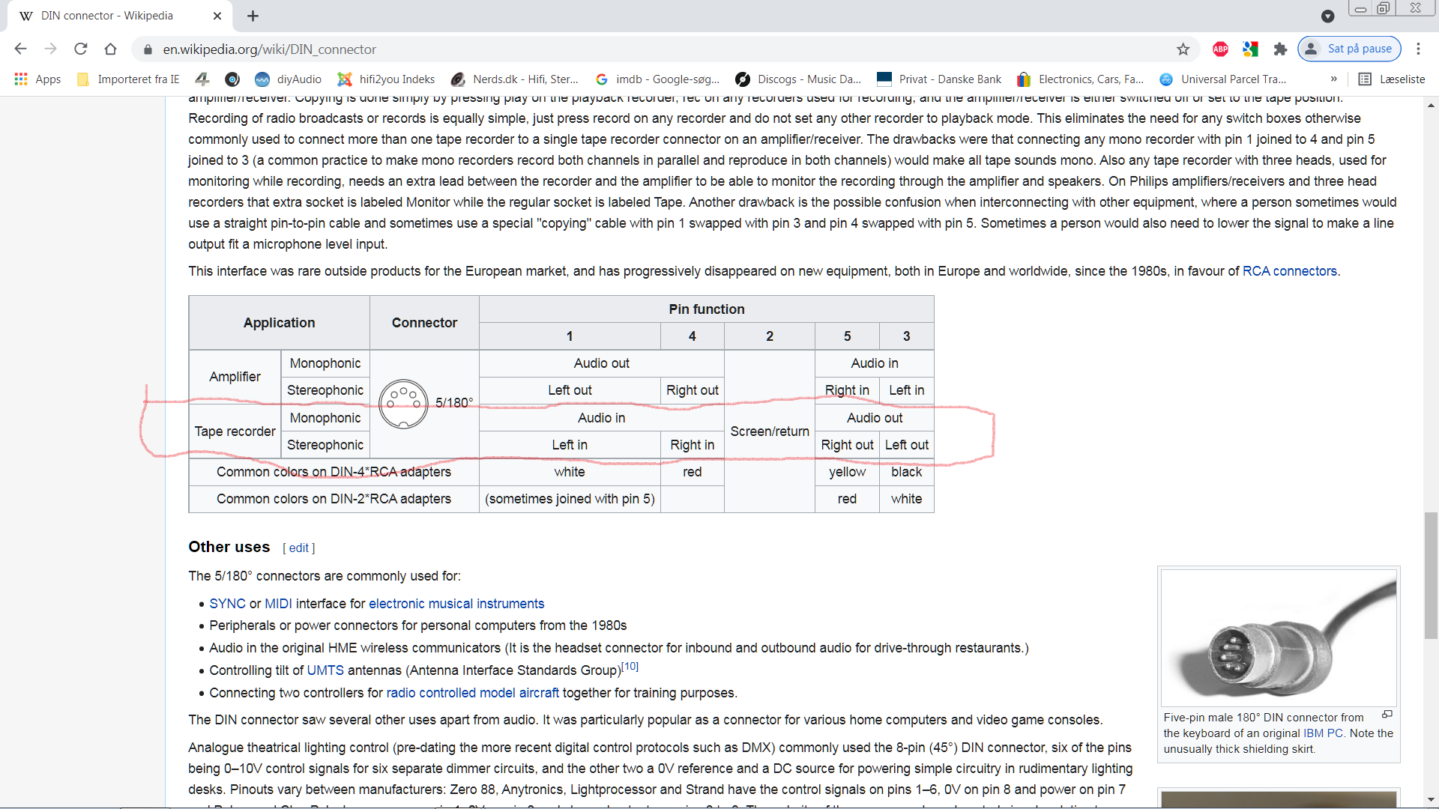Screen dimensions: 1439x809
Task: Bookmark this page with the star icon
Action: point(1183,49)
